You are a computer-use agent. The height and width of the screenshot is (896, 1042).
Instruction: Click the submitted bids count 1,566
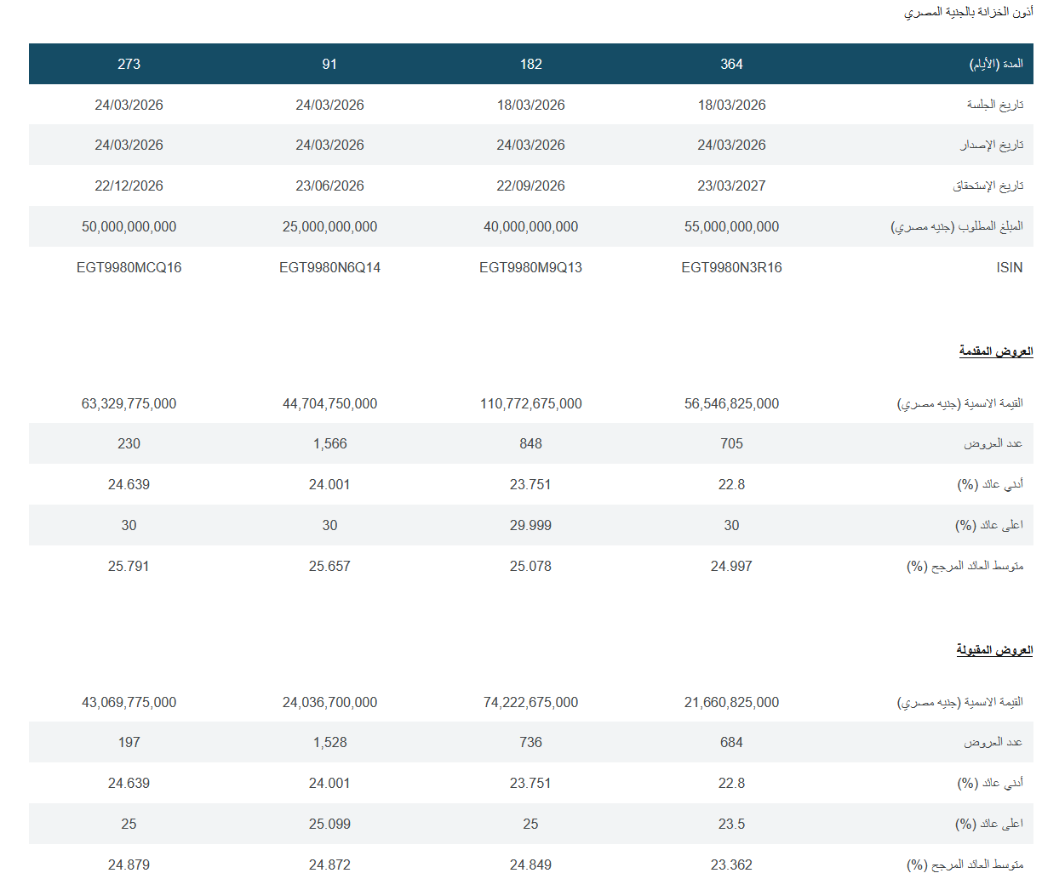click(329, 443)
